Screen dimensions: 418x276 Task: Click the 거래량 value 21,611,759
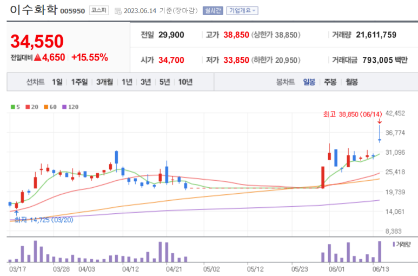click(376, 35)
